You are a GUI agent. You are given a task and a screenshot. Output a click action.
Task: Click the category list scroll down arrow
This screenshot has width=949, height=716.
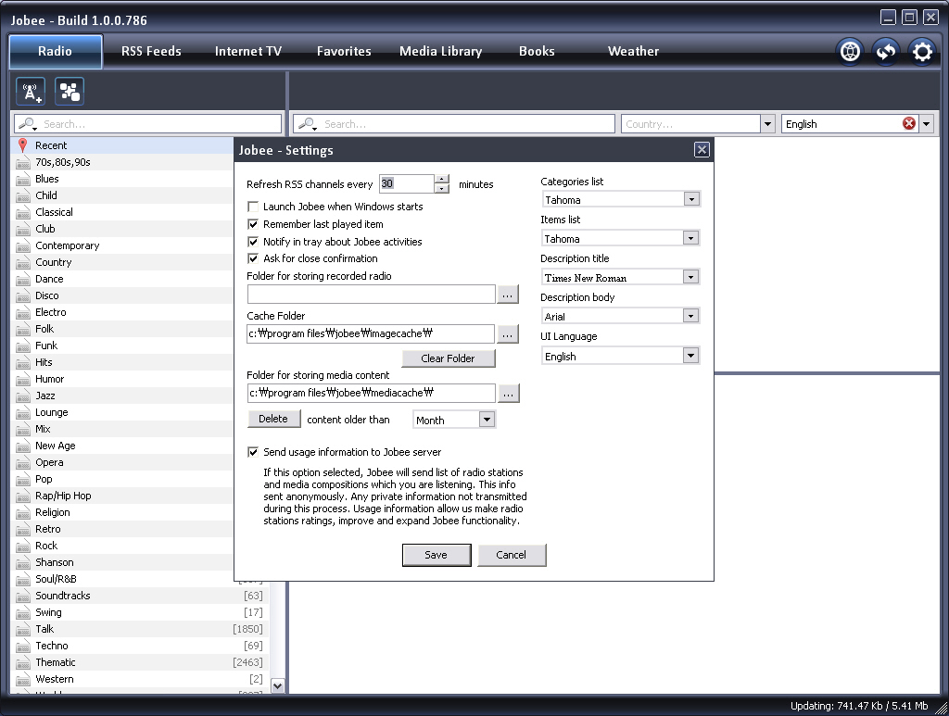pyautogui.click(x=277, y=685)
